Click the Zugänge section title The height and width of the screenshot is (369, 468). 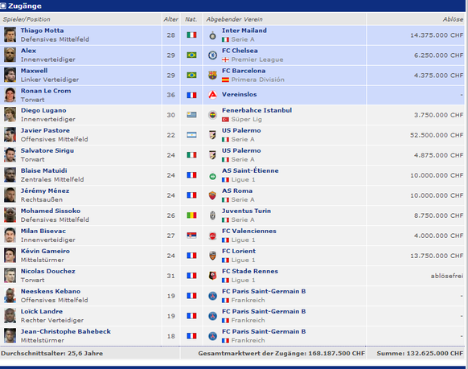coord(25,6)
